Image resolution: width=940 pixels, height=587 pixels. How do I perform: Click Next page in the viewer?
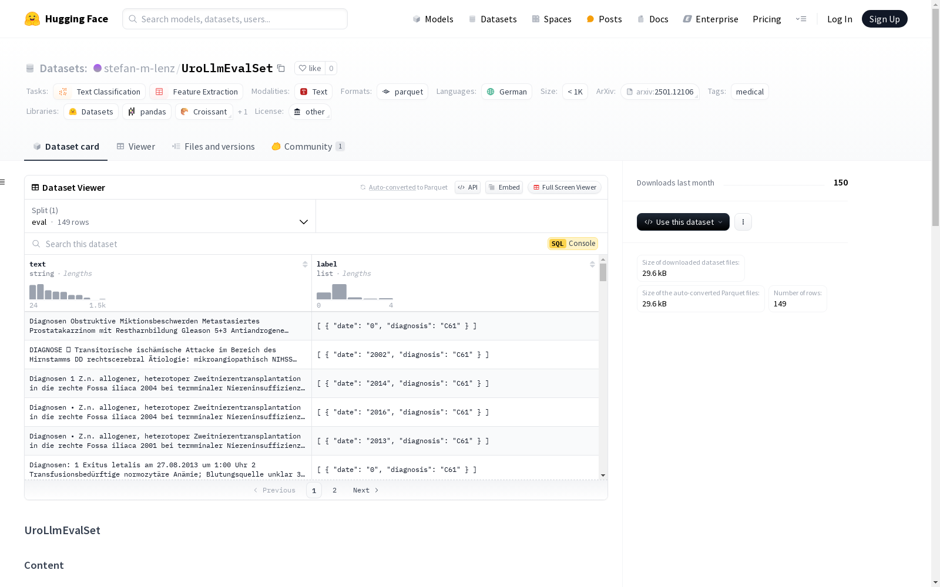pyautogui.click(x=365, y=490)
